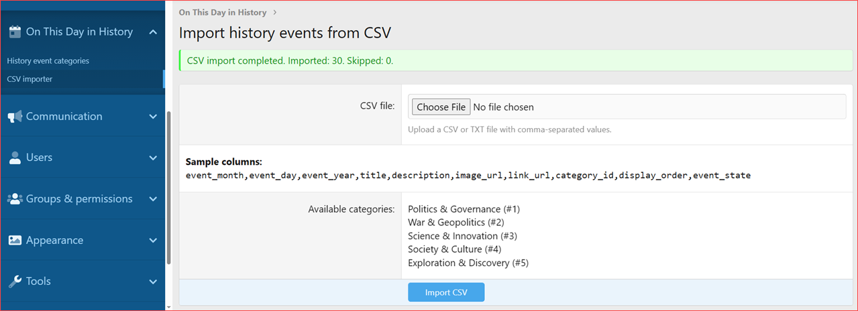The width and height of the screenshot is (858, 311).
Task: Open the Appearance menu label
Action: (x=55, y=241)
